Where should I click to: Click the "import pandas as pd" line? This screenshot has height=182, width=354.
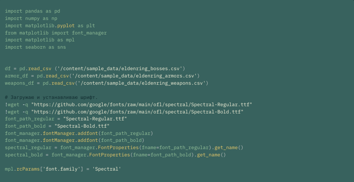click(x=32, y=11)
